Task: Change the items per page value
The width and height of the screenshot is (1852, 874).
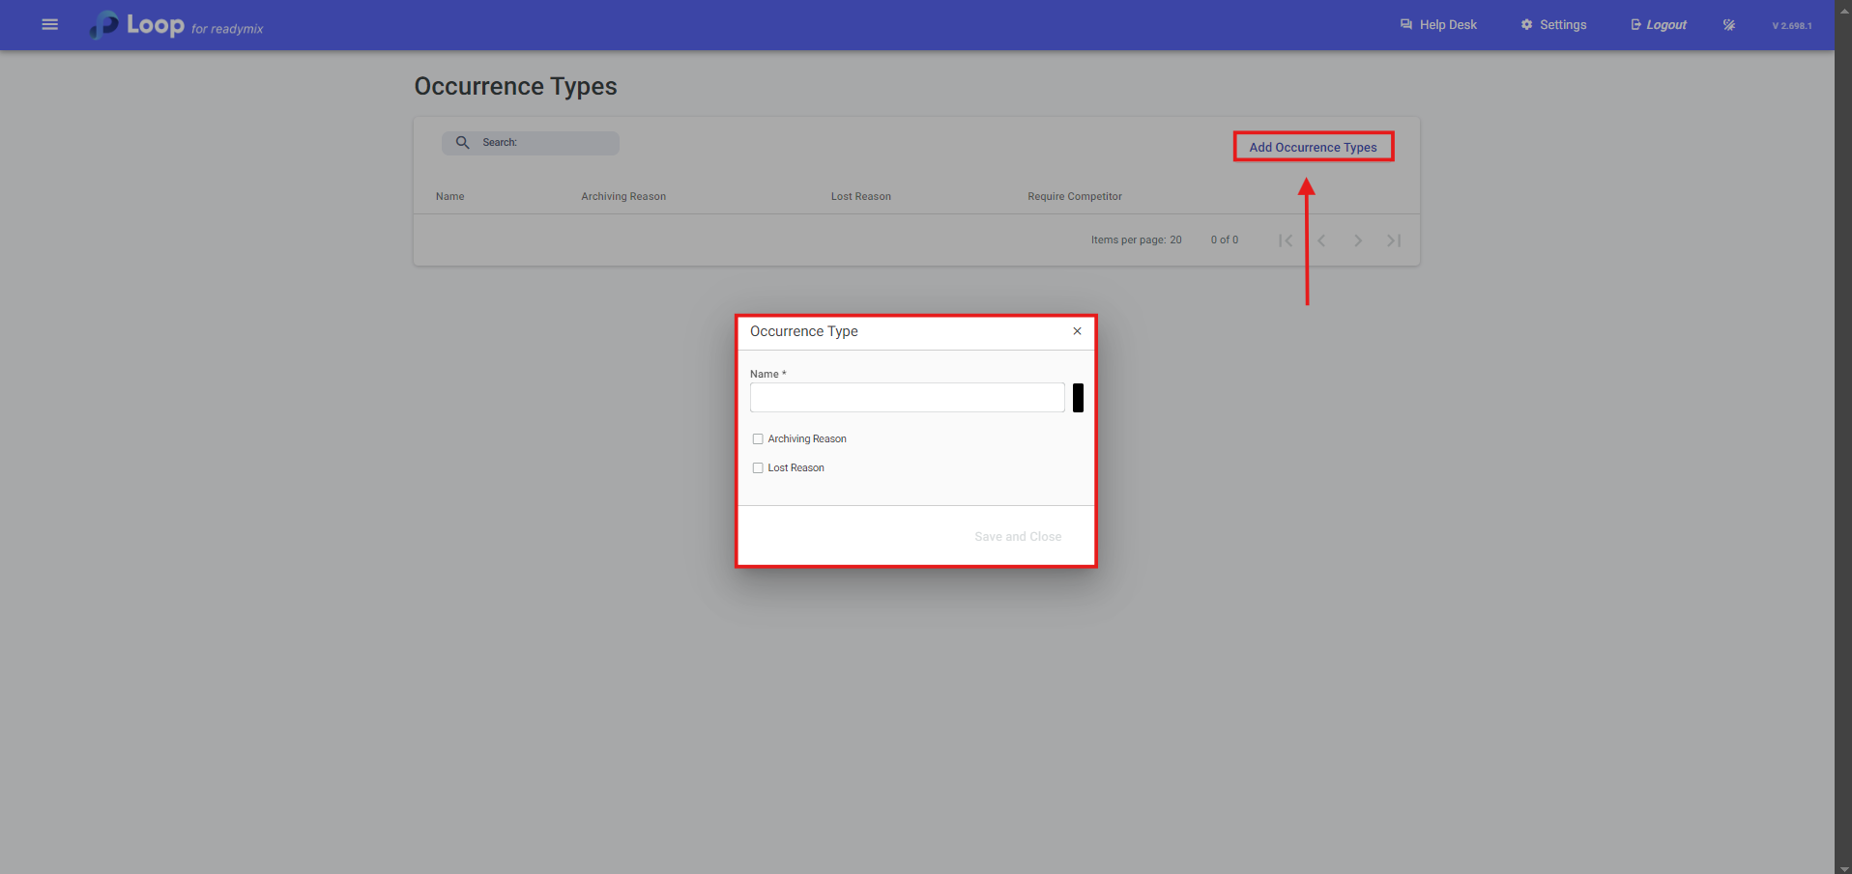Action: coord(1175,240)
